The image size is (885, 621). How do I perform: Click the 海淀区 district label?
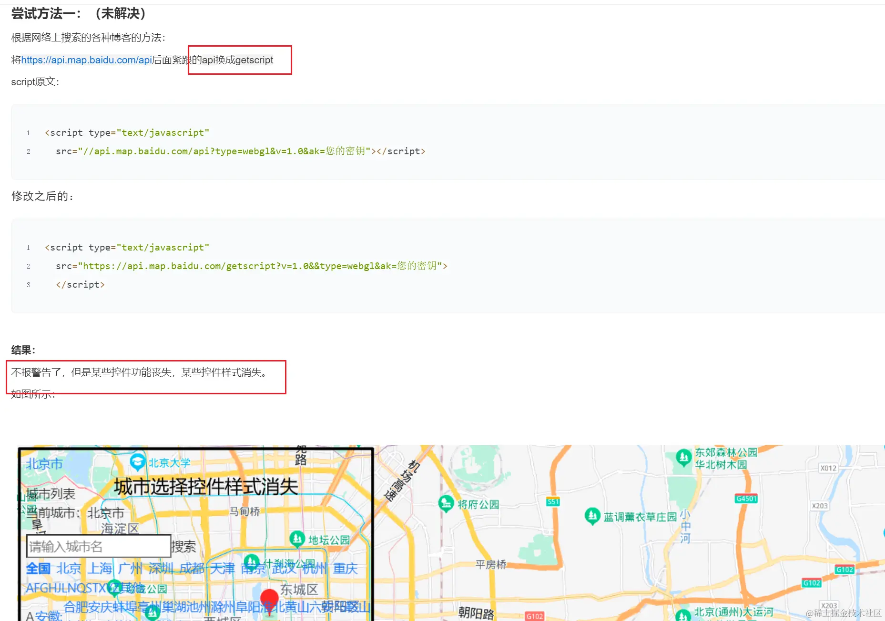point(120,529)
